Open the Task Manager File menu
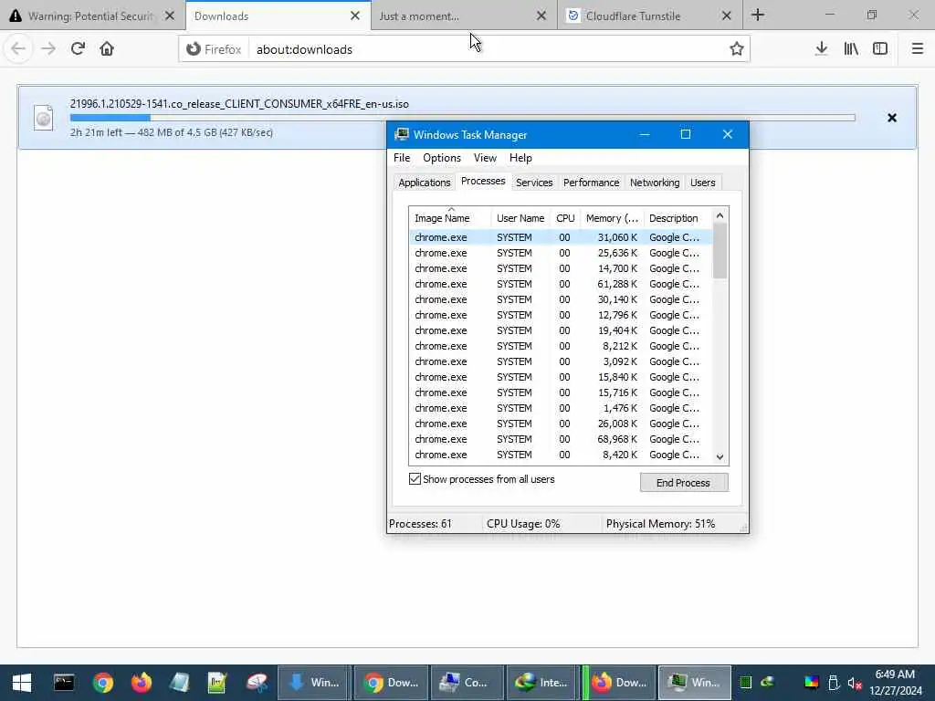Viewport: 935px width, 701px height. (x=402, y=158)
